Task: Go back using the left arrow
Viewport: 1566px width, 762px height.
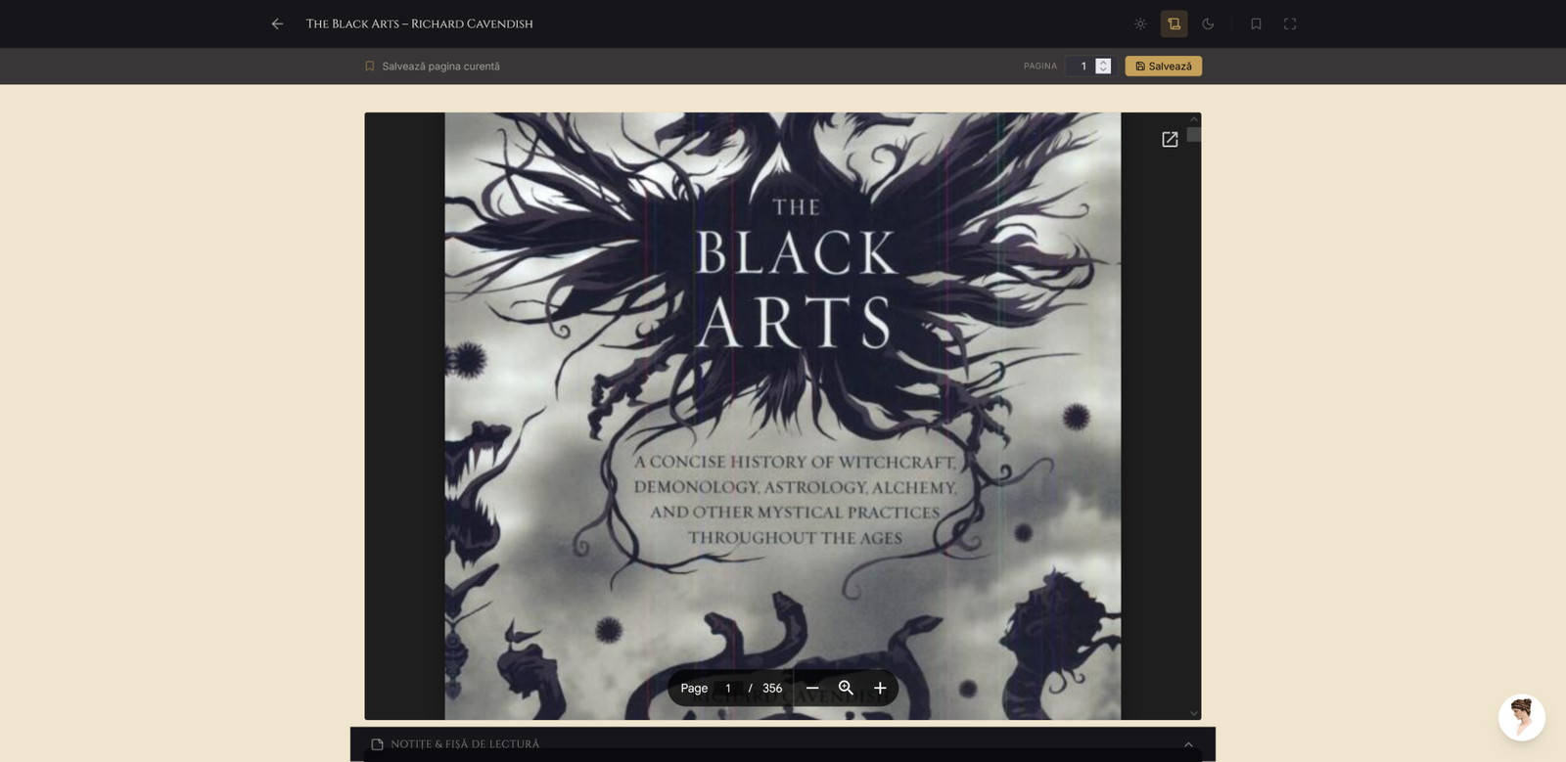Action: point(277,23)
